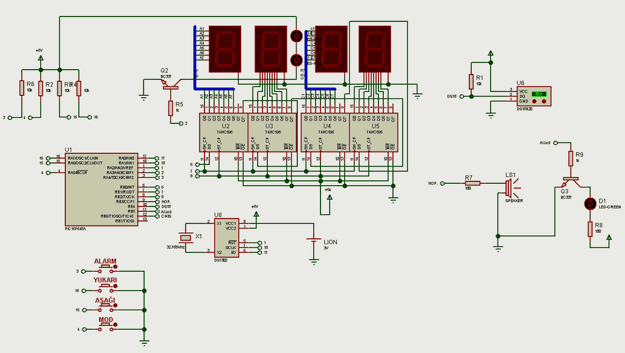Select the R9 1k resistor above Q3

(x=571, y=158)
